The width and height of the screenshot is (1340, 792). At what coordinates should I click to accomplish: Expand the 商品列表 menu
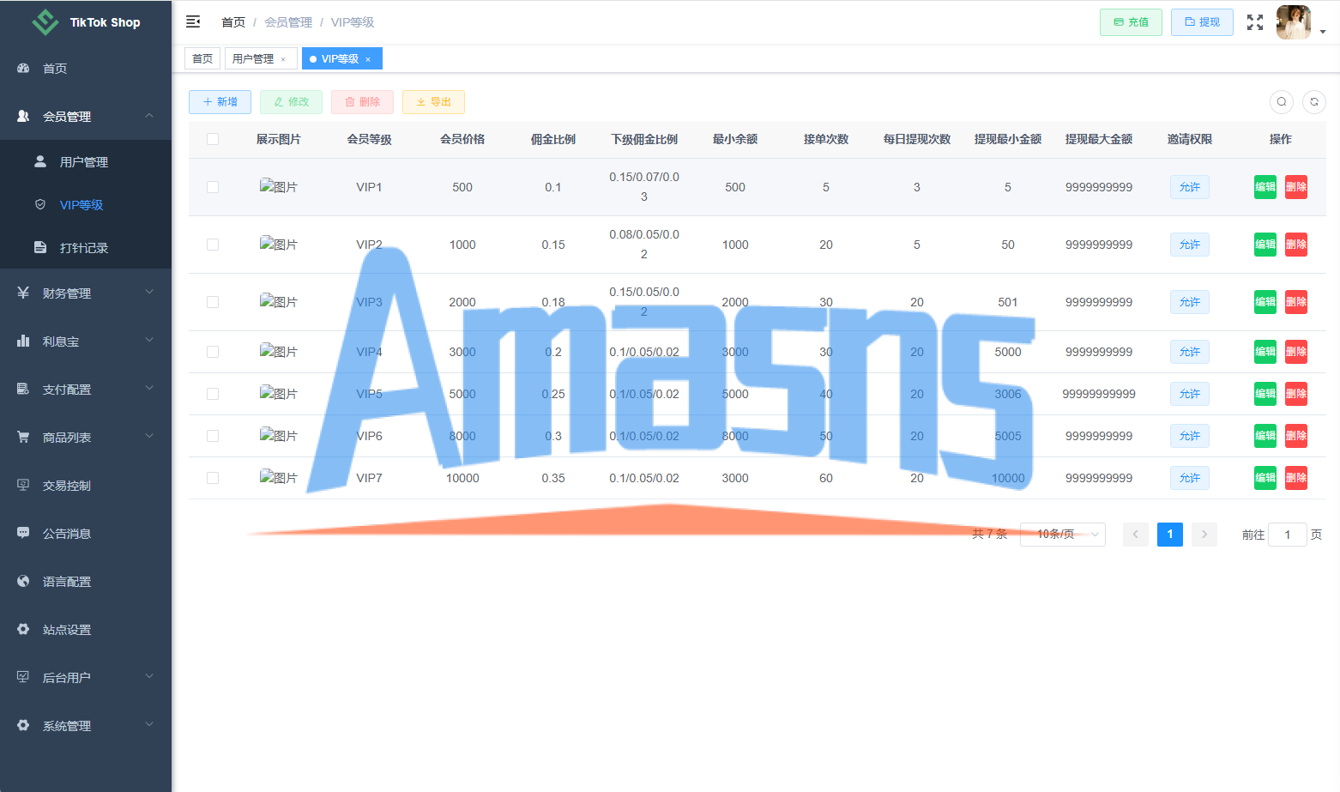click(x=86, y=437)
